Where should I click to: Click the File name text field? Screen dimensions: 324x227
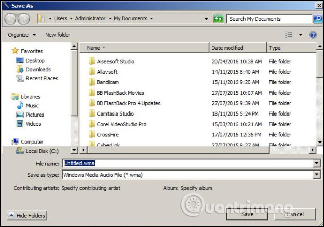point(187,164)
